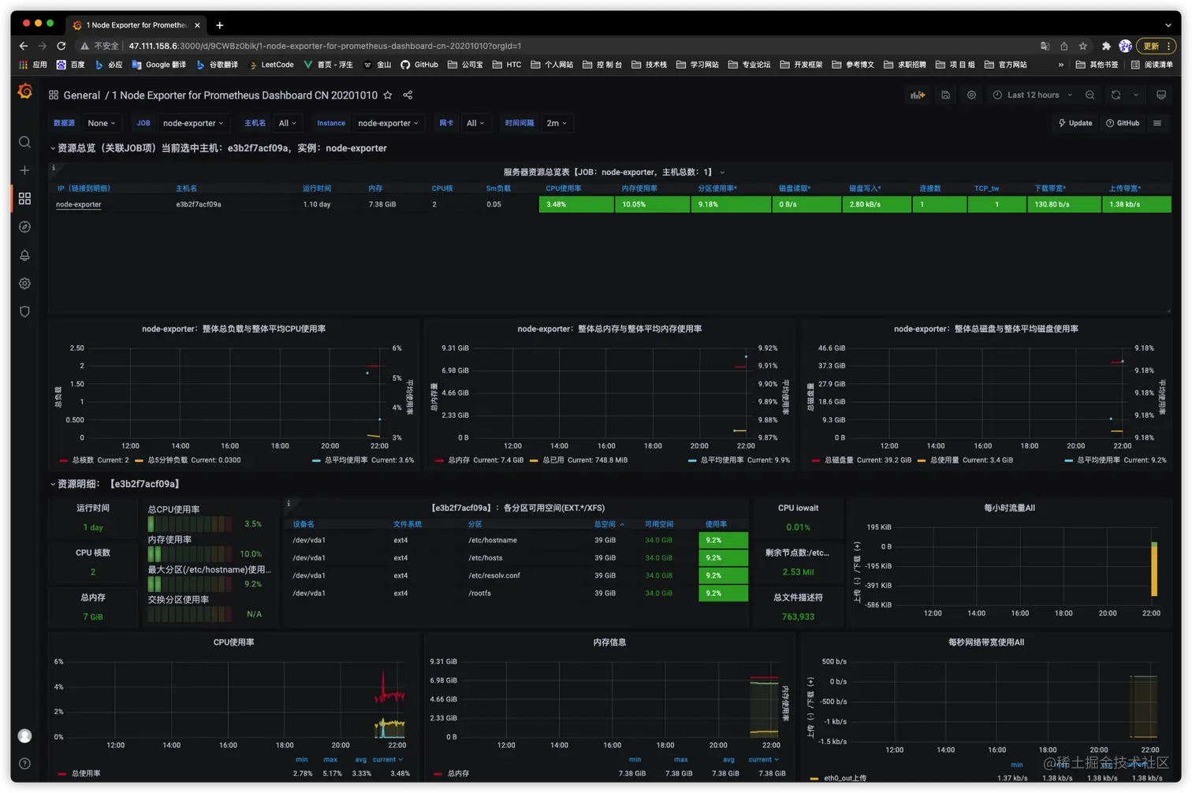
Task: Click the browser address bar URL
Action: [325, 46]
